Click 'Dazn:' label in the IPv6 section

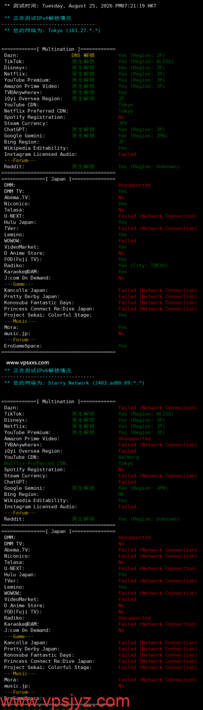coord(12,408)
